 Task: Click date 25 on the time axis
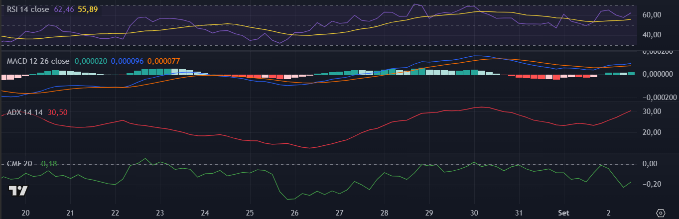click(250, 213)
